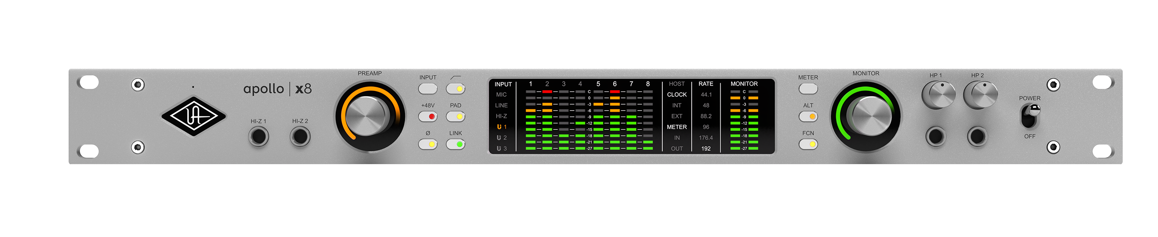This screenshot has height=237, width=1158.
Task: Click the Hi-Z 2 instrument input jack
Action: pos(300,136)
